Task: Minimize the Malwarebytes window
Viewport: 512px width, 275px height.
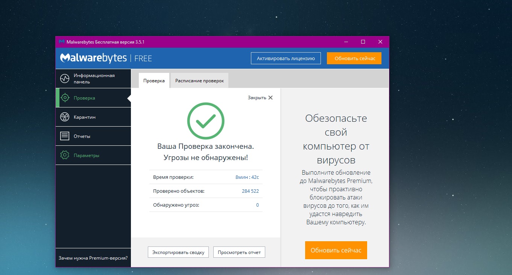Action: pos(345,42)
